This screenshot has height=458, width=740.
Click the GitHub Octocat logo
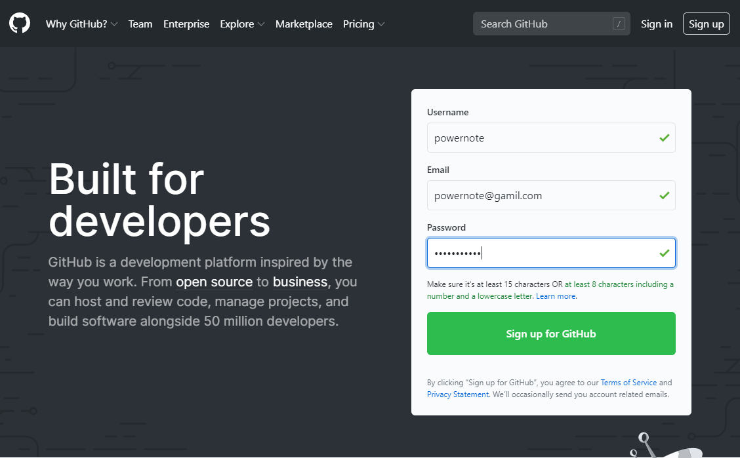tap(19, 23)
